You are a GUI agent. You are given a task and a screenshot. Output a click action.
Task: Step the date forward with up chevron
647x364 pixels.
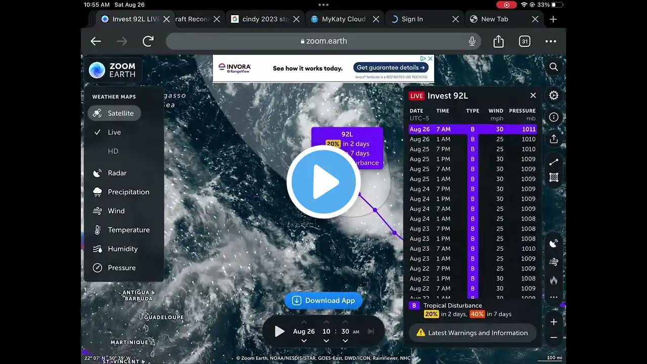point(304,322)
